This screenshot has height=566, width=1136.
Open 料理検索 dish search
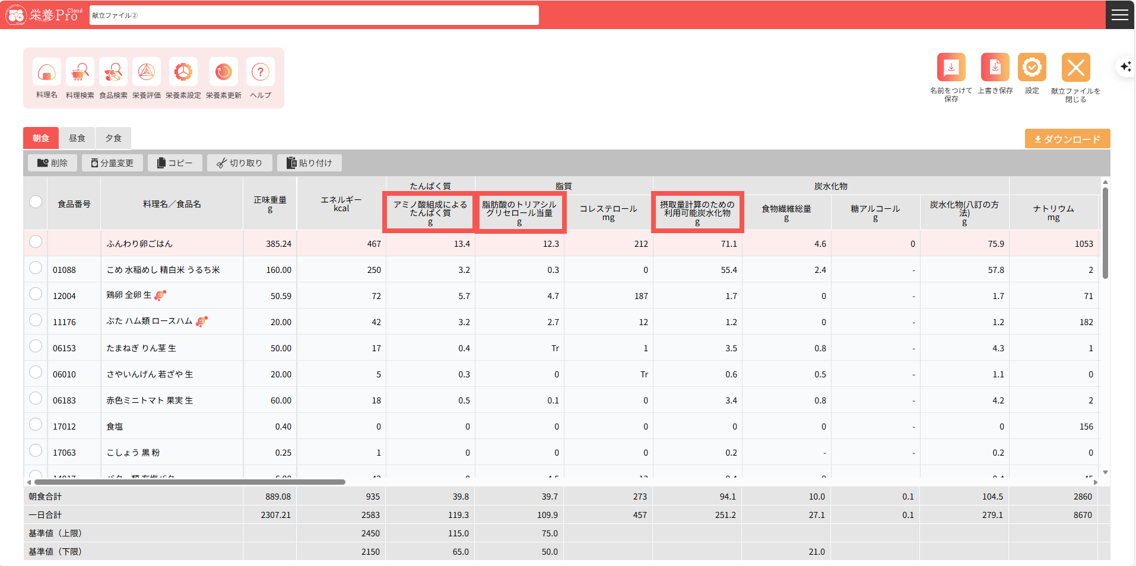[80, 72]
